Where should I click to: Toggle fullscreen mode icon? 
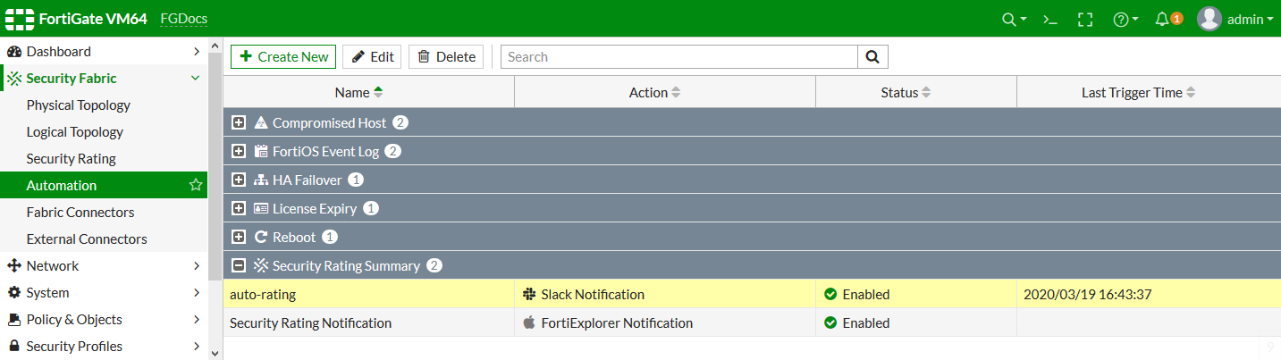[x=1085, y=19]
